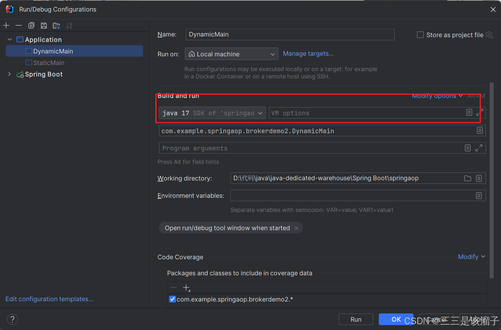
Task: Click Edit configuration templates
Action: (49, 299)
